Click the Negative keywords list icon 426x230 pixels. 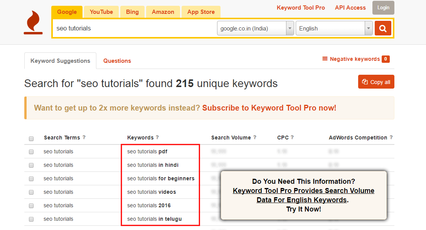[x=325, y=59]
